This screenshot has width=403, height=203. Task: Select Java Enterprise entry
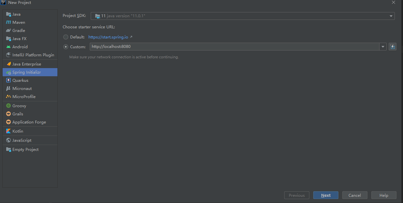(30, 64)
